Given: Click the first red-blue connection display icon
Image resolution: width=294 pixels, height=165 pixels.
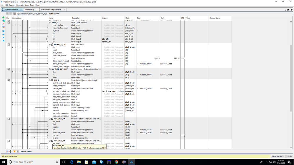Looking at the screenshot, I should (x=7, y=151).
